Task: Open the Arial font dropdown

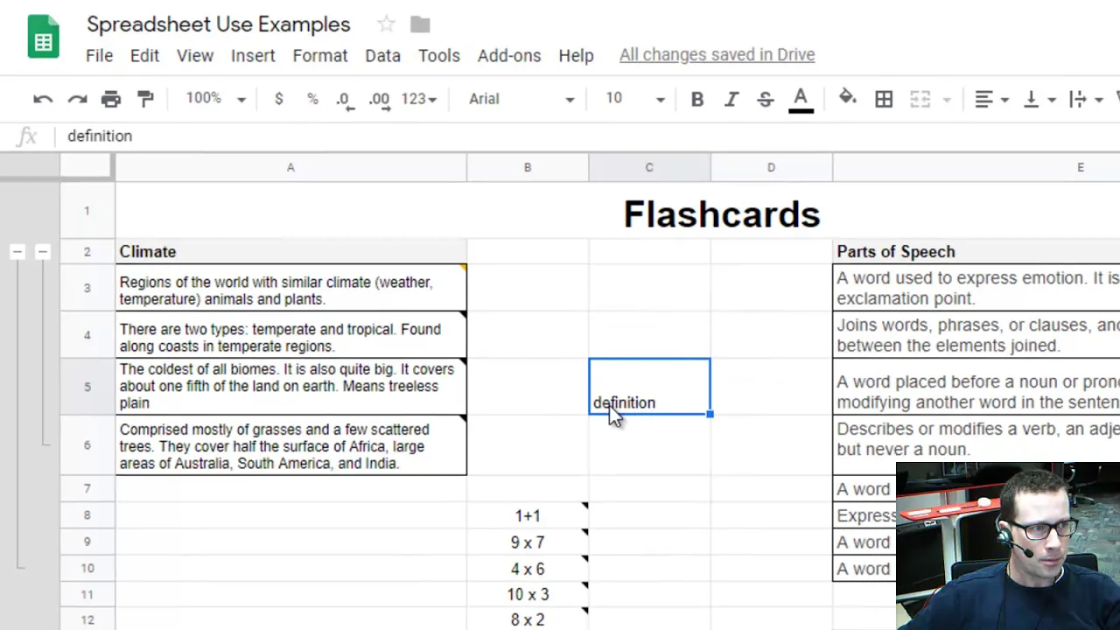Action: (521, 99)
